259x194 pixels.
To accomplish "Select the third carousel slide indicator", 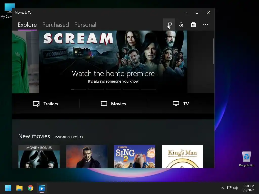I will pos(113,89).
